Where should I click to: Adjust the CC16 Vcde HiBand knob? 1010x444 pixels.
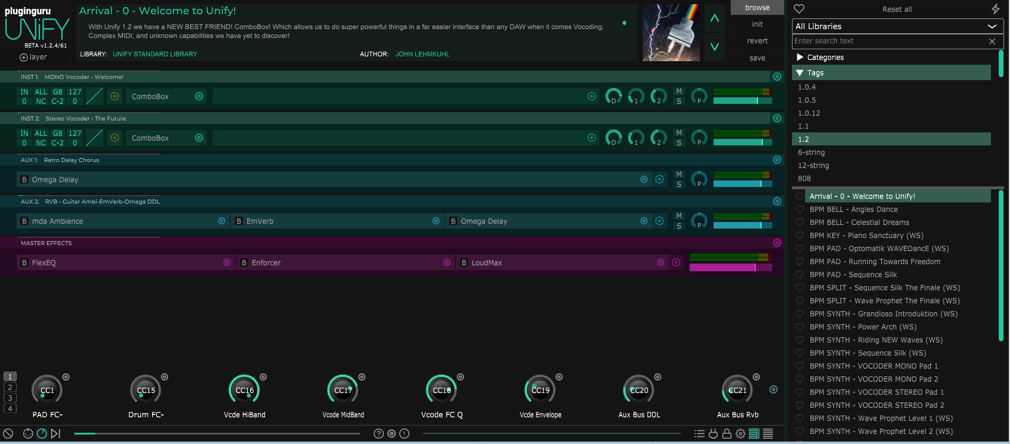245,390
